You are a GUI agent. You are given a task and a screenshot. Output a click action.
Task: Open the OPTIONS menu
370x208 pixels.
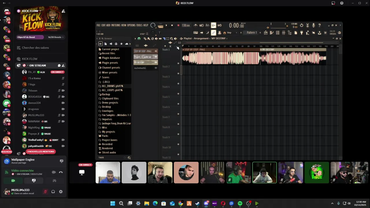[131, 25]
